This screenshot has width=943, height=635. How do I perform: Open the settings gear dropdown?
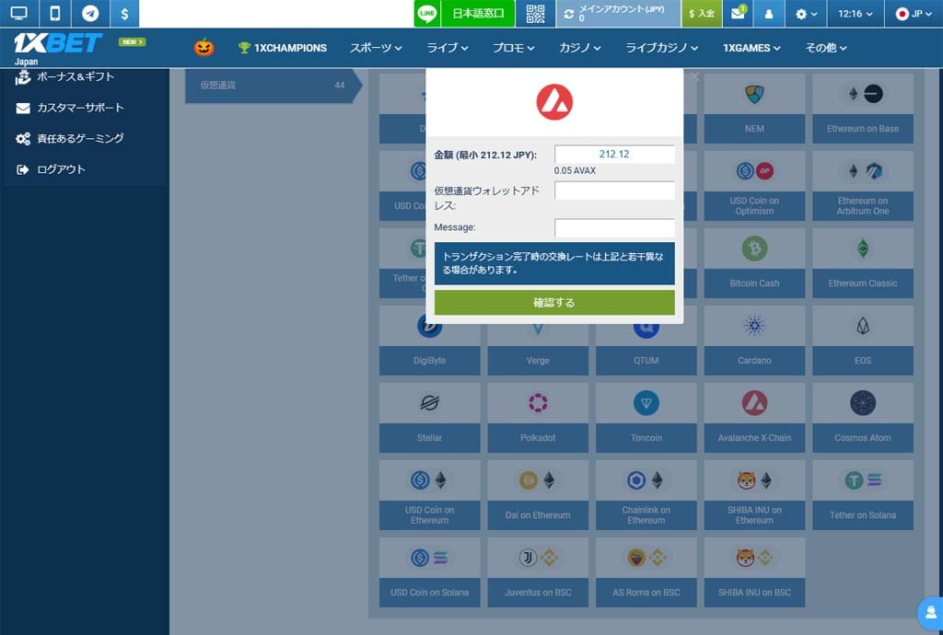[806, 13]
